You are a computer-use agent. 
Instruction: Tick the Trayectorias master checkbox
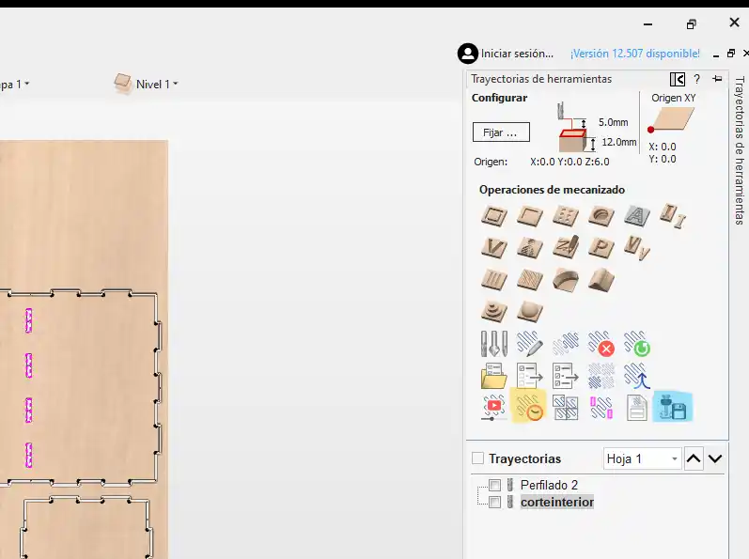[477, 458]
